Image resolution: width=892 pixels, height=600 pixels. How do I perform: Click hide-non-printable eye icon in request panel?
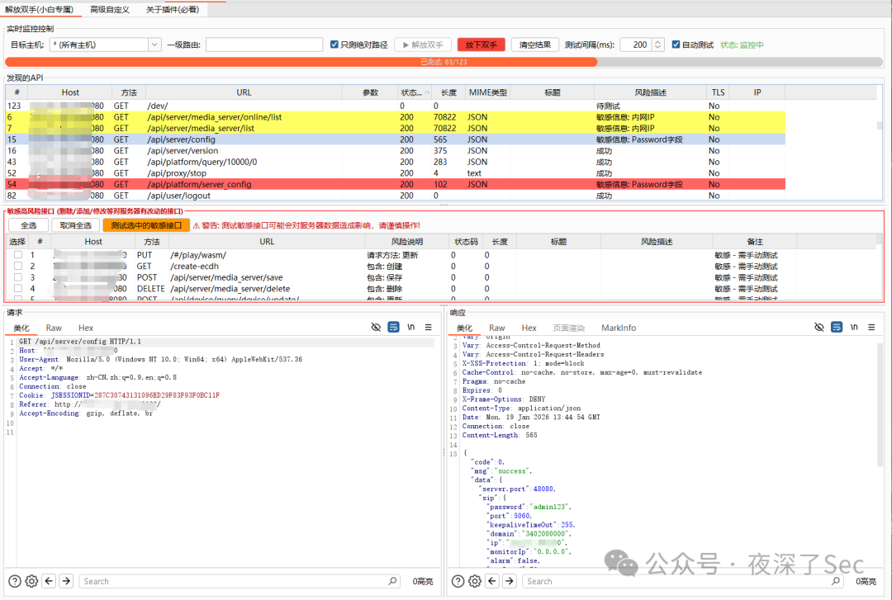coord(377,328)
